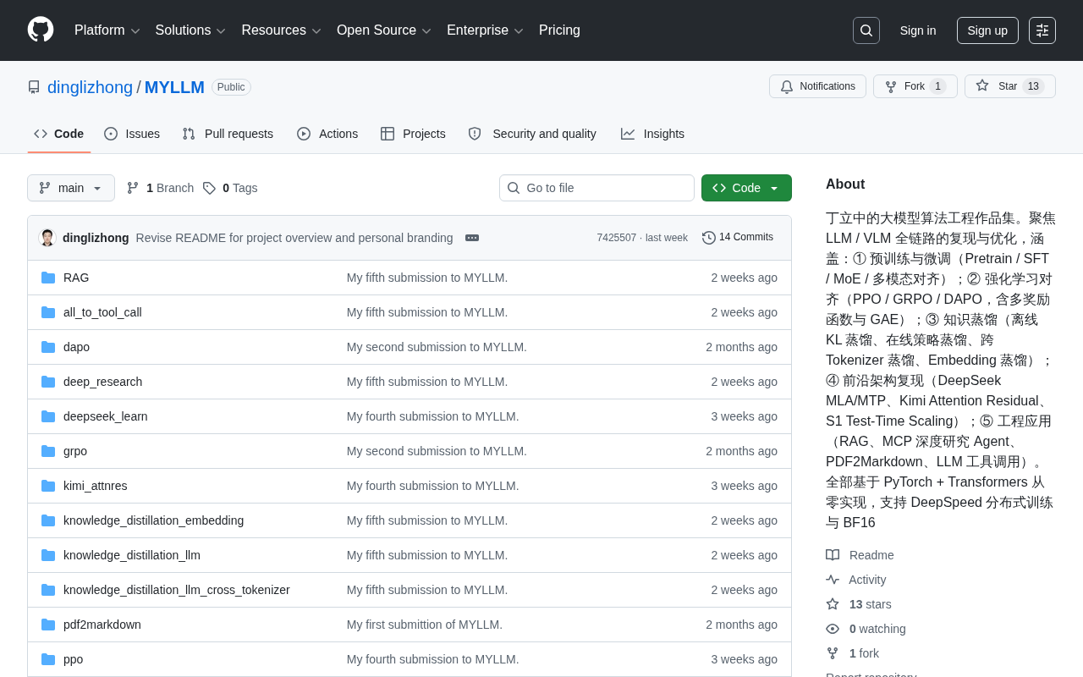Click the star icon beside 13 stars
This screenshot has width=1083, height=677.
833,604
